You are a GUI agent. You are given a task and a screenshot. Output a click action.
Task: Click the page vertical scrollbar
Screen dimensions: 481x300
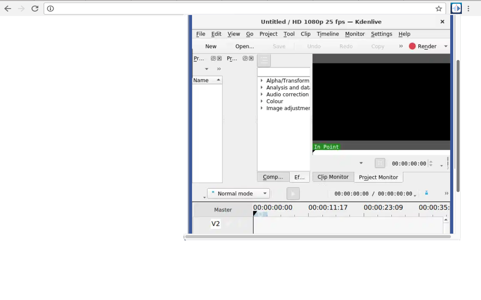tap(458, 126)
